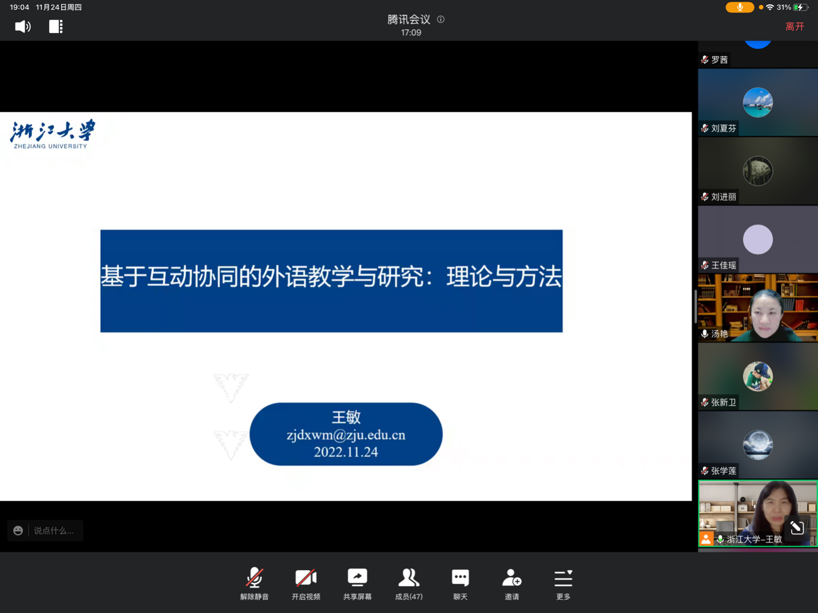This screenshot has height=613, width=818.
Task: Click the slide title 基于互动协同的外语教学与研究
Action: pos(262,277)
